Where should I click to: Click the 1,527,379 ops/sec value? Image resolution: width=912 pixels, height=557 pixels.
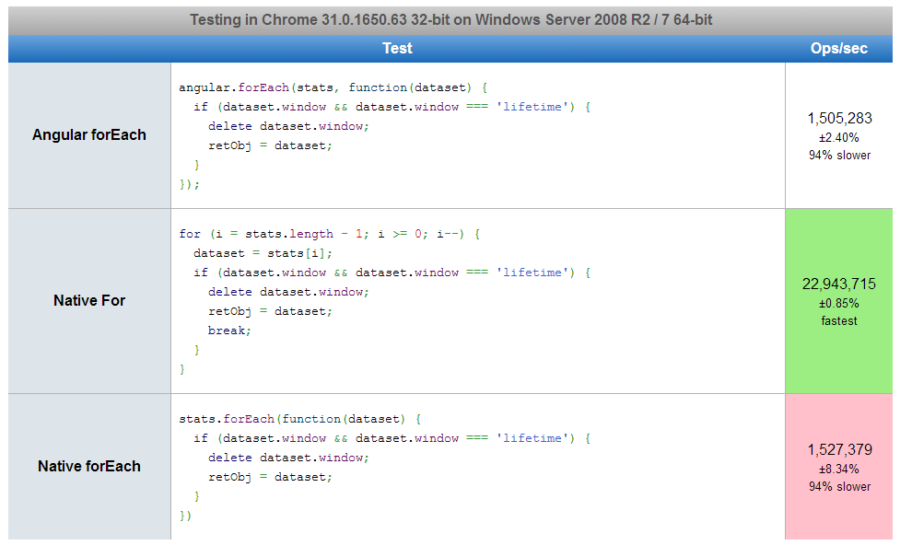click(x=839, y=450)
